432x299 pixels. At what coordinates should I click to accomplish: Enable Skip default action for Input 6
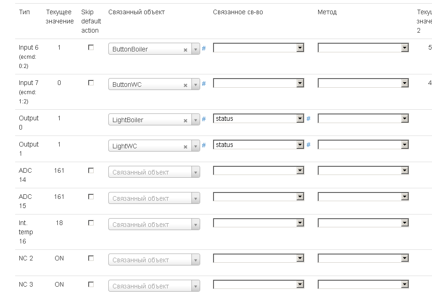pyautogui.click(x=91, y=47)
